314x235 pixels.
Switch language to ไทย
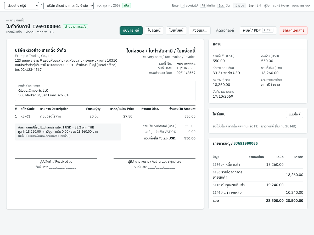coord(251,5)
